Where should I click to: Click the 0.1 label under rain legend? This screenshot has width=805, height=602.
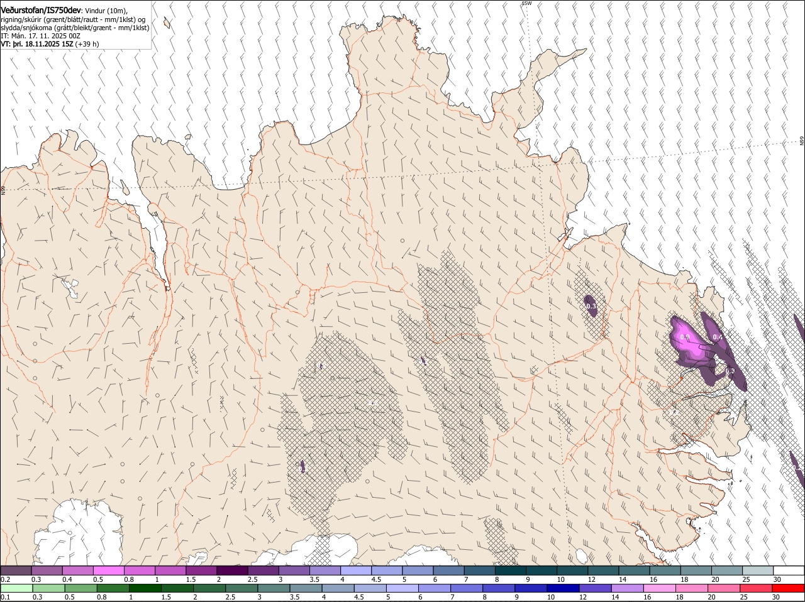pos(6,597)
